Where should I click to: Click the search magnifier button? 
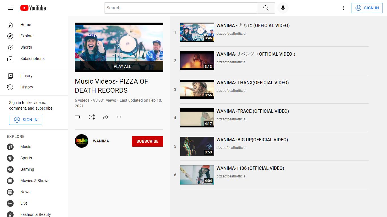(x=266, y=8)
